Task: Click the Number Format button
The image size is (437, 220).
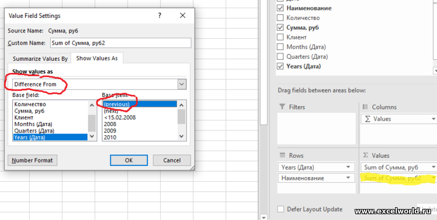Action: tap(32, 160)
